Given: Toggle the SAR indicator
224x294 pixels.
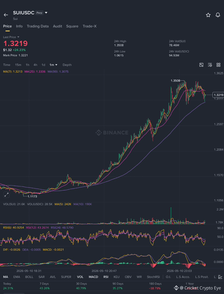Looking at the screenshot, I should (41, 277).
